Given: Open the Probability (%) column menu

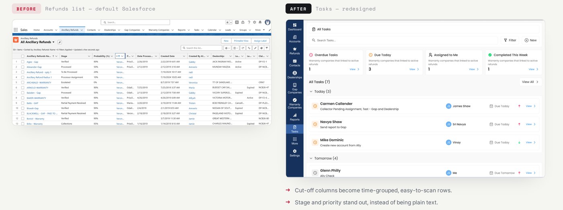Looking at the screenshot, I should tap(112, 56).
